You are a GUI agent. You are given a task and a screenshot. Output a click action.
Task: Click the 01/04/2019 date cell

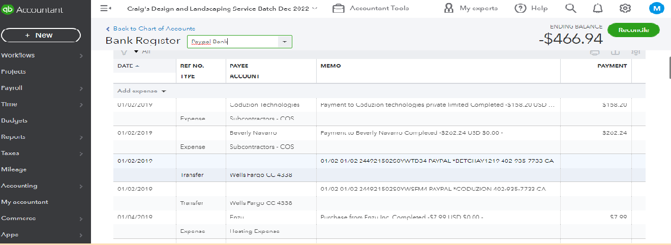click(x=135, y=217)
